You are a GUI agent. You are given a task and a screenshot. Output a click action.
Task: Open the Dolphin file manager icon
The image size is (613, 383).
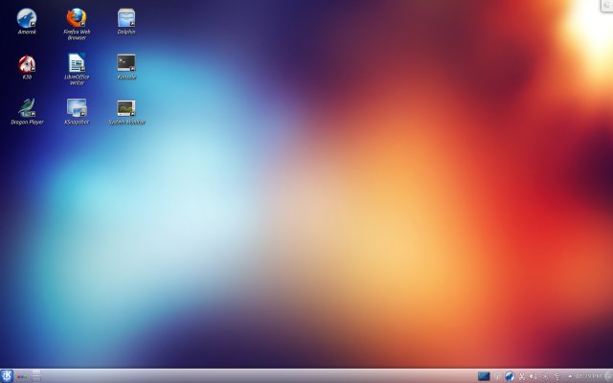[126, 22]
